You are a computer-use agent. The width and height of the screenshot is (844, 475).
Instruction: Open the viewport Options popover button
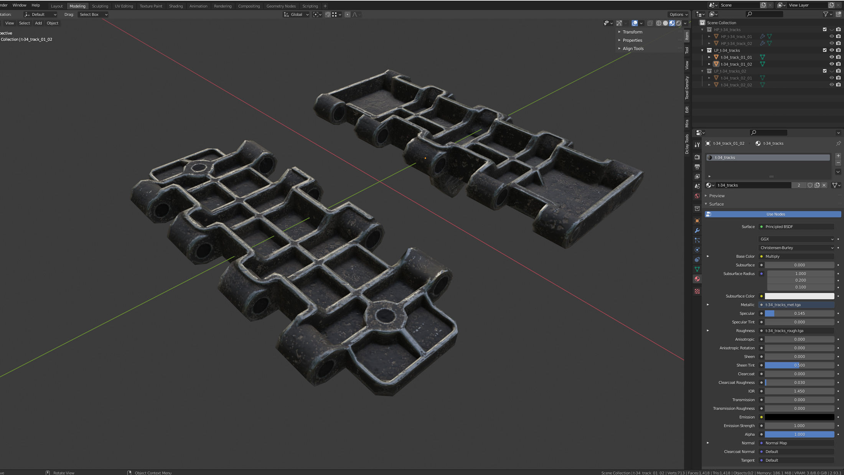click(678, 15)
